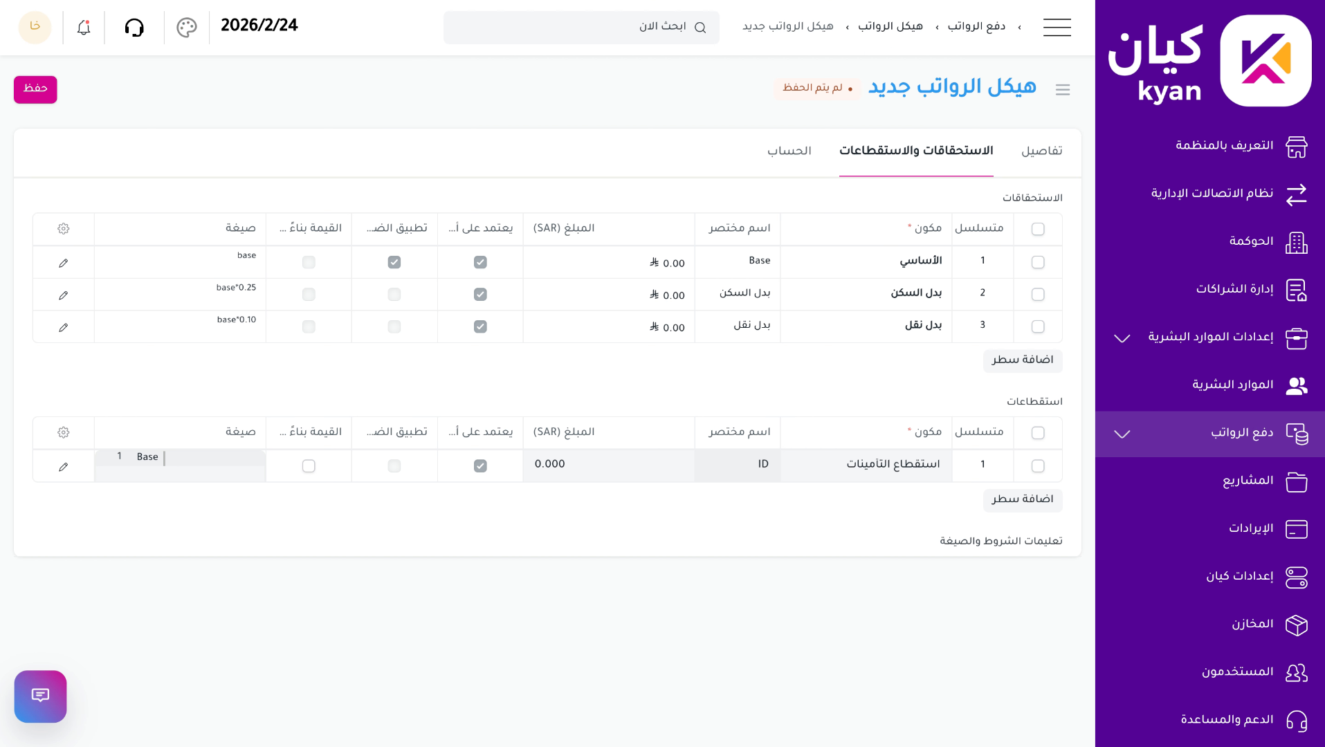Toggle يعتمد على checkbox for بدل نقل

coord(480,326)
